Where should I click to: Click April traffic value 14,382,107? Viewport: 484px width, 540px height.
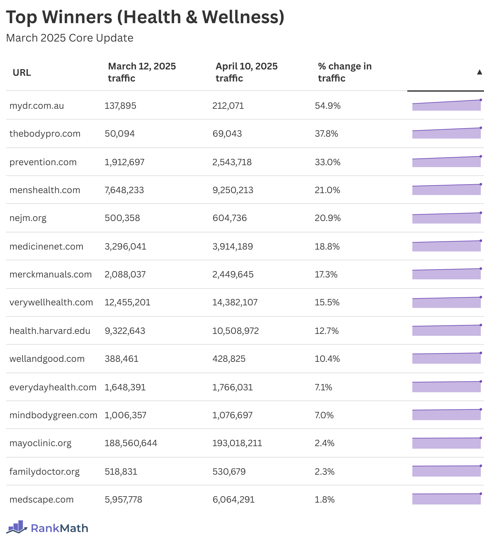pos(235,302)
